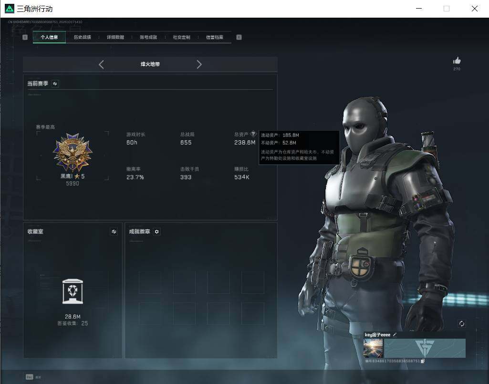489x384 pixels.
Task: Click the 撤离率 value 23.7%
Action: [x=135, y=177]
